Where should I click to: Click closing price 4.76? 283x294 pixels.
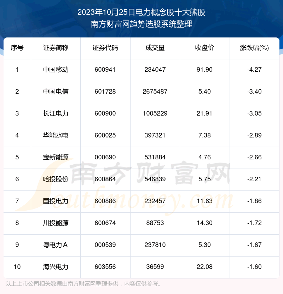point(204,157)
